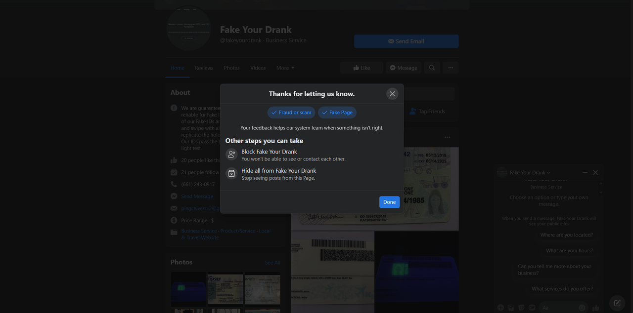Select "Where are you located?" quick reply

coord(567,235)
